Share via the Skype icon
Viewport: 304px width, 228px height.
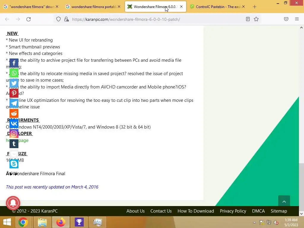pyautogui.click(x=14, y=164)
